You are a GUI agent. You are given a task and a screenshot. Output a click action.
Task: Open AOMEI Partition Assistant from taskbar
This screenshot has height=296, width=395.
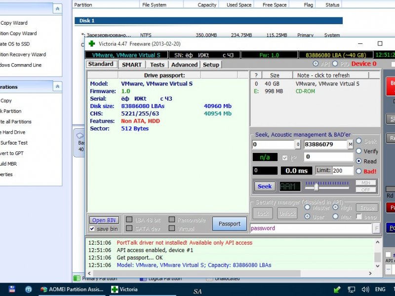click(72, 289)
